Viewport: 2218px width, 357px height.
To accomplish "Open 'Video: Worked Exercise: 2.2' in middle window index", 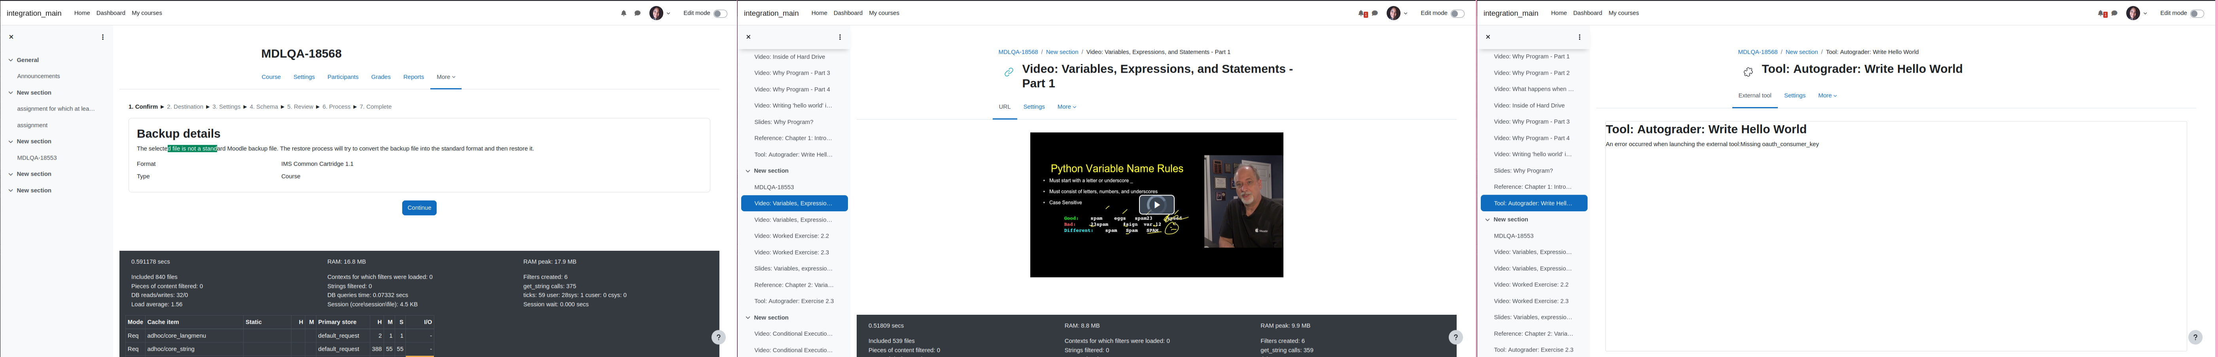I will tap(791, 236).
